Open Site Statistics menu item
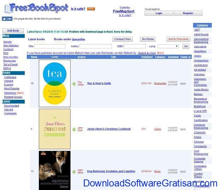The height and width of the screenshot is (190, 221). pyautogui.click(x=11, y=45)
